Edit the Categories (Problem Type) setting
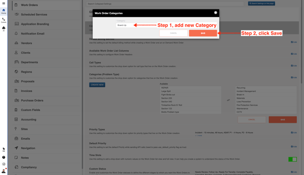 pyautogui.click(x=294, y=77)
